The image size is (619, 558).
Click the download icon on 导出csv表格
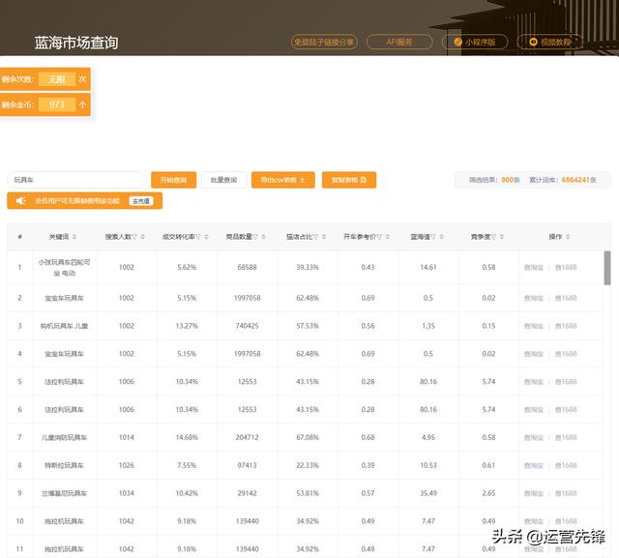(x=302, y=180)
